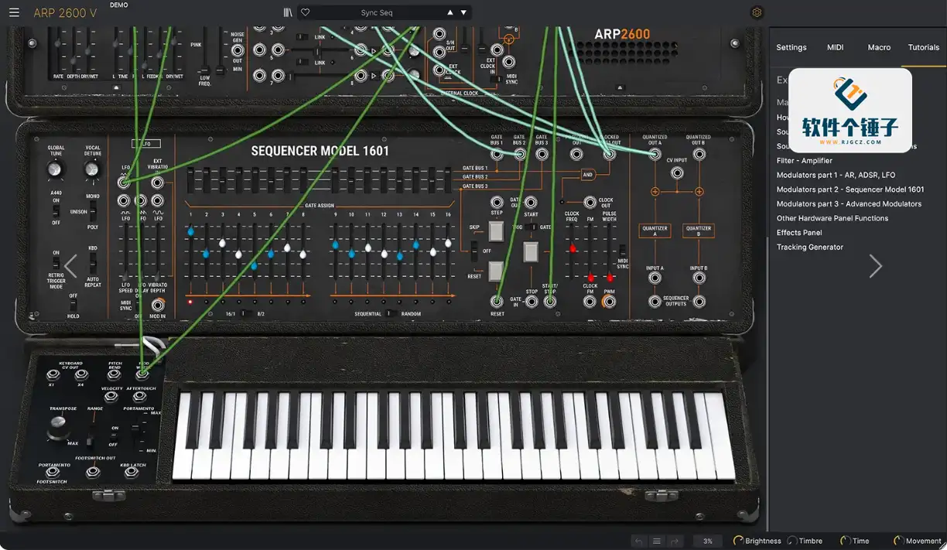Image resolution: width=947 pixels, height=550 pixels.
Task: Open the Tutorials tab
Action: 924,47
